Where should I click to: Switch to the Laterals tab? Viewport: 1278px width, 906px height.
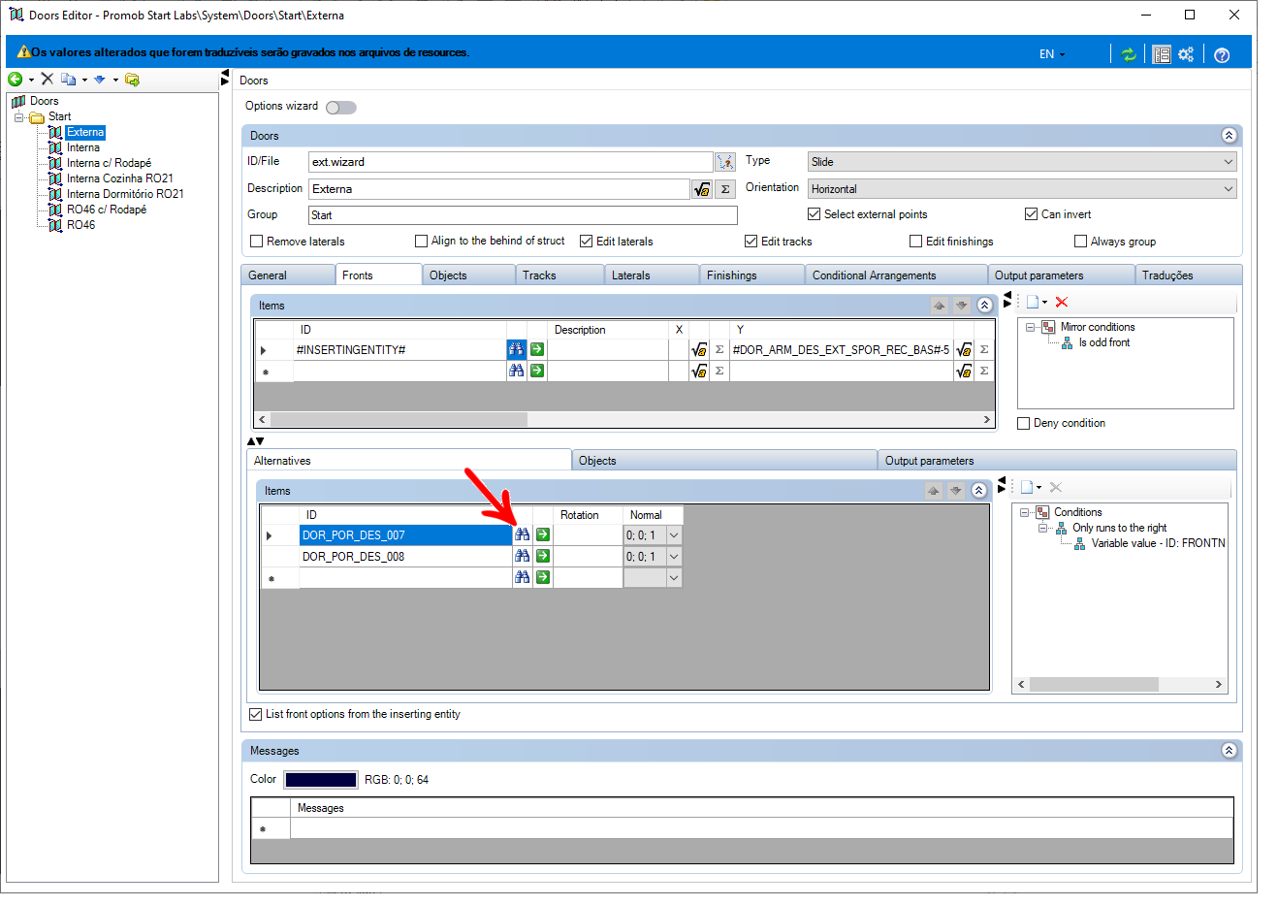pyautogui.click(x=652, y=275)
